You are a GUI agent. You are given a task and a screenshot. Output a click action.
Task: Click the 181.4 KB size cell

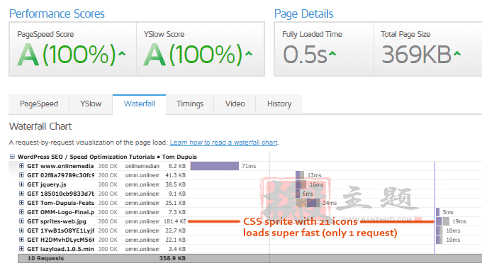click(x=174, y=221)
